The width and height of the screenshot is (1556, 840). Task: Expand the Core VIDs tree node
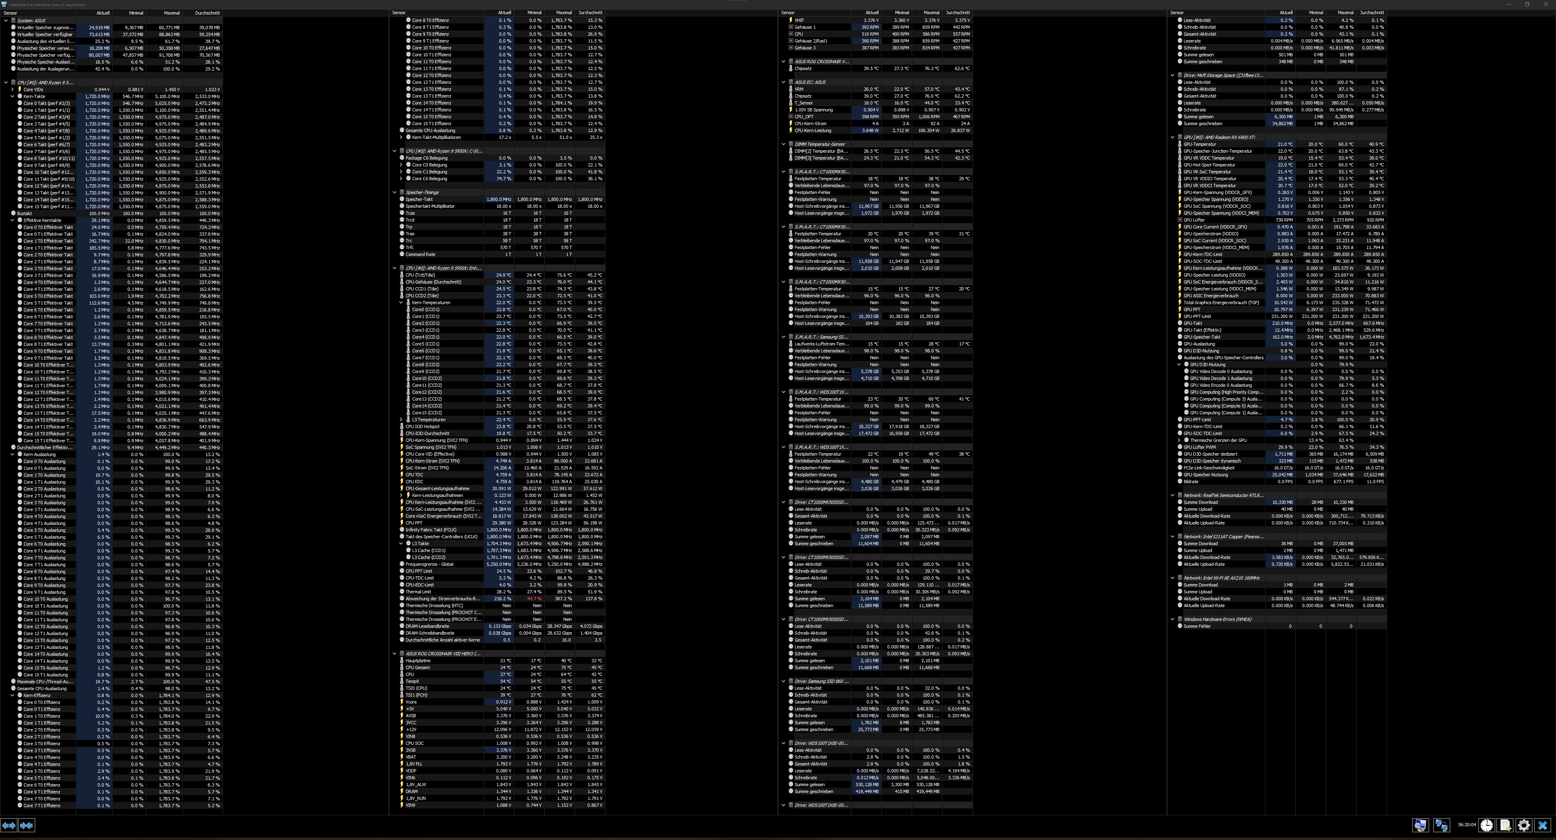coord(13,90)
